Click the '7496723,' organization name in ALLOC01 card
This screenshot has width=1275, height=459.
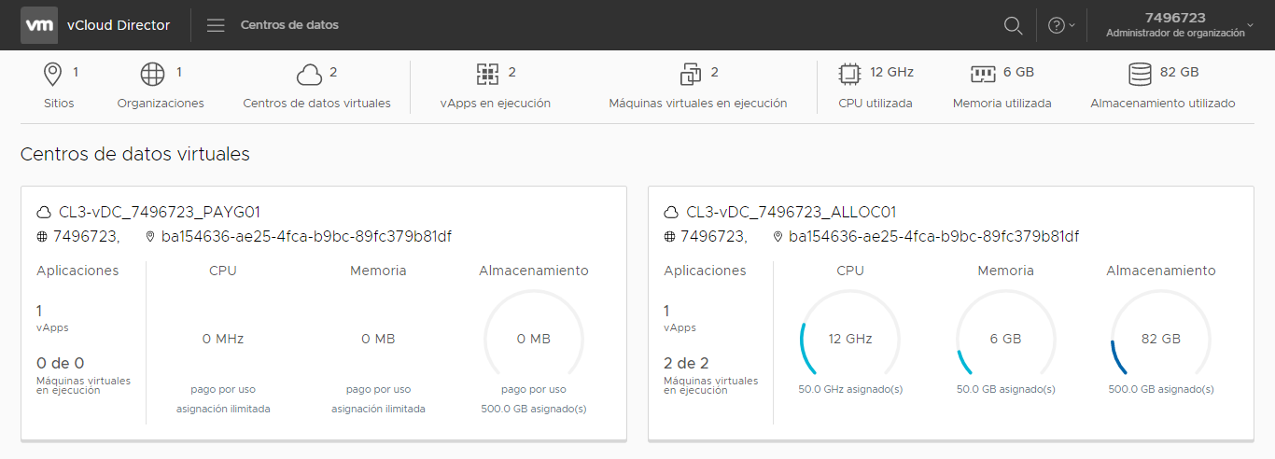tap(714, 237)
